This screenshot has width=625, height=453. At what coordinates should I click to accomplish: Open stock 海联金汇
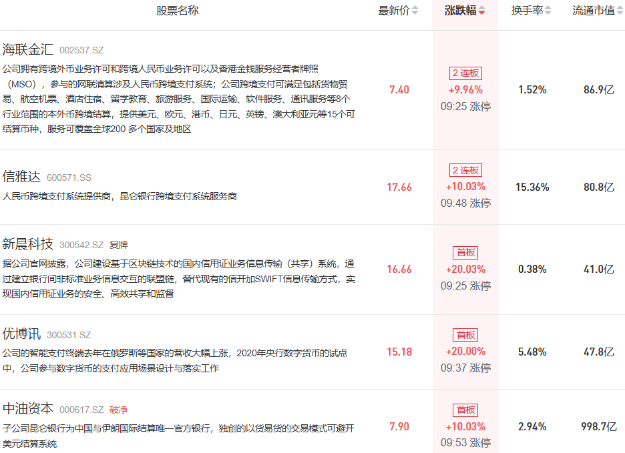[x=27, y=49]
